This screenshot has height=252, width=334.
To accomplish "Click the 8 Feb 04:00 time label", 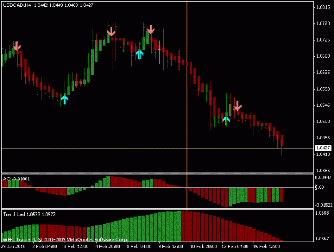I will point(139,247).
